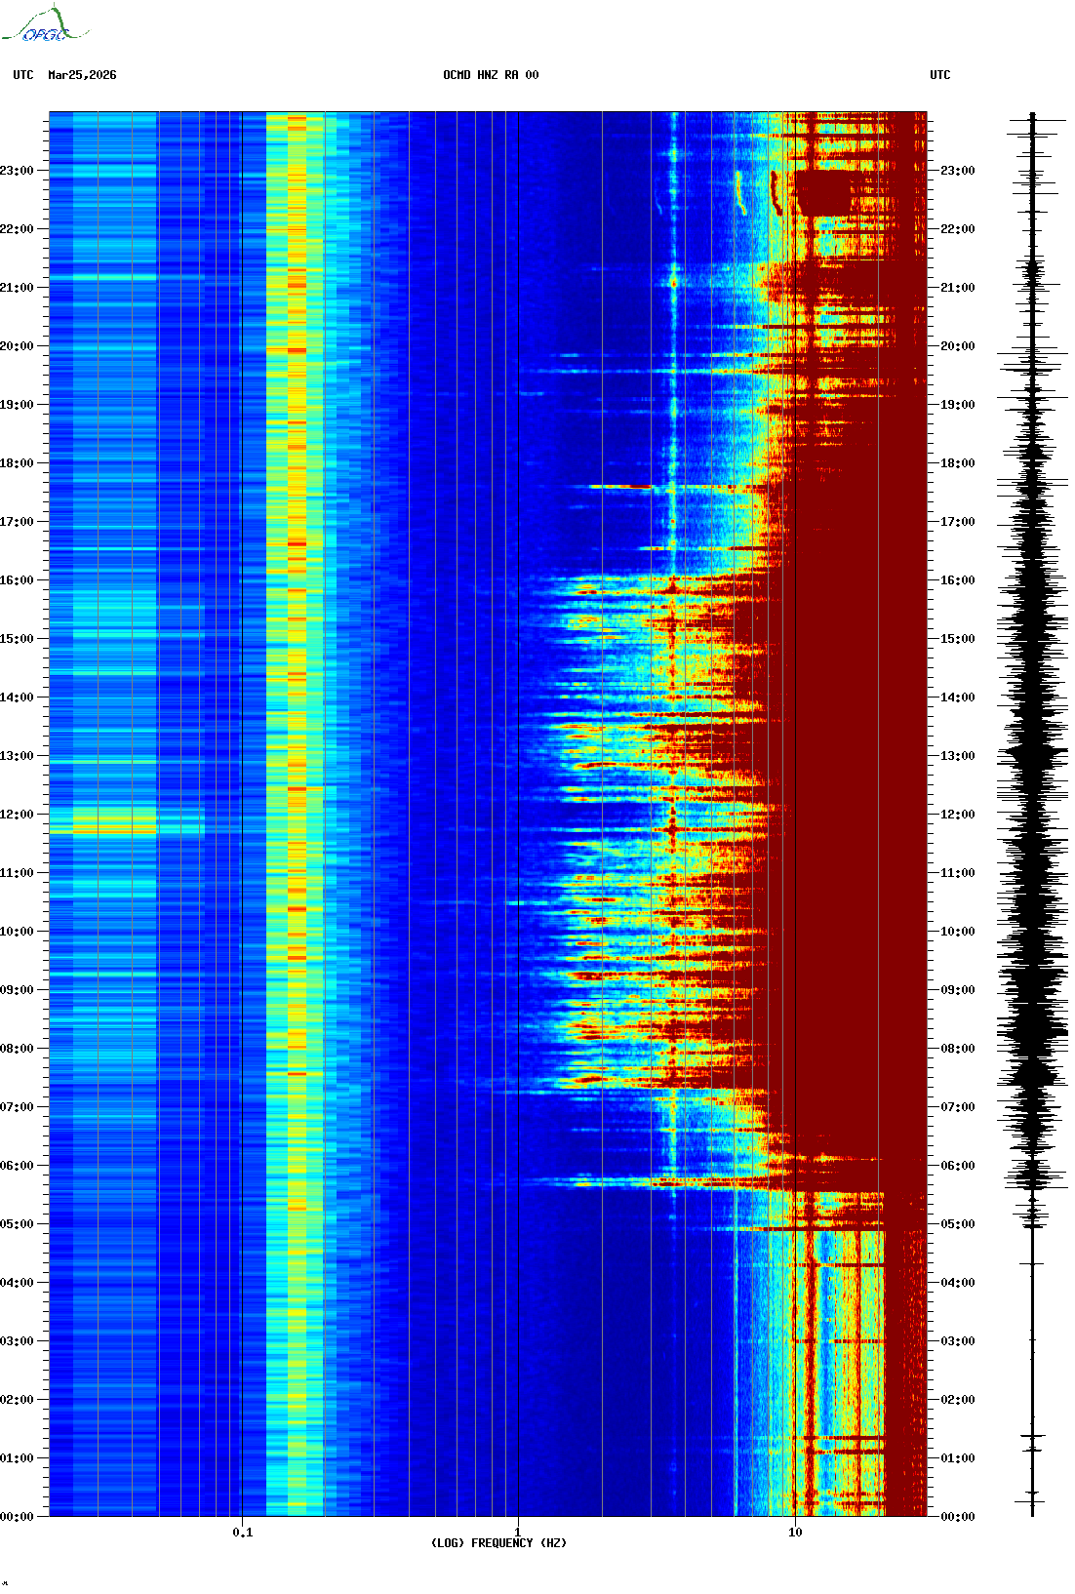Image resolution: width=1075 pixels, height=1594 pixels.
Task: Click the right-axis '05:00' time label
Action: (x=958, y=1224)
